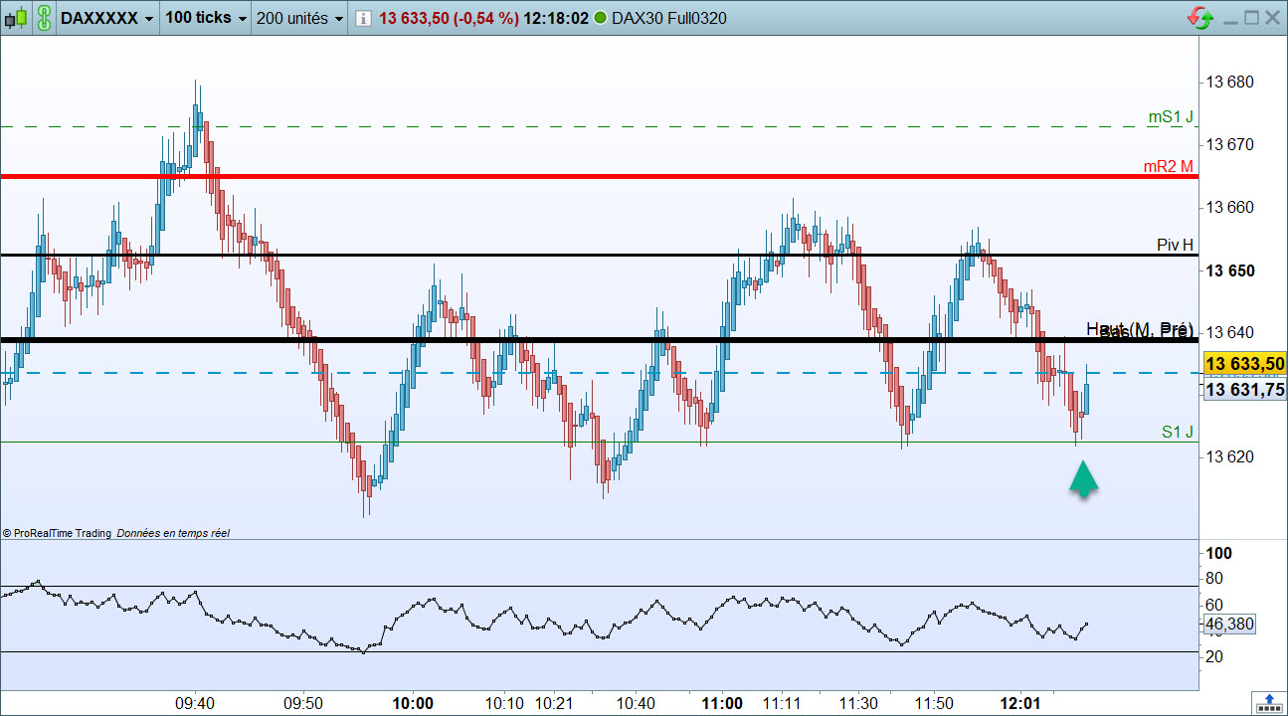Click the 10:00 time axis label
Image resolution: width=1288 pixels, height=716 pixels.
click(413, 703)
